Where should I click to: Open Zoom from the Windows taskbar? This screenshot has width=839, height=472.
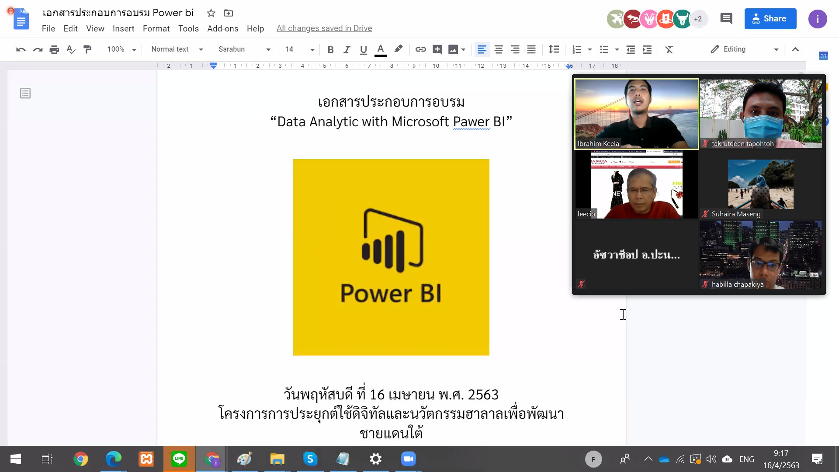click(x=408, y=459)
